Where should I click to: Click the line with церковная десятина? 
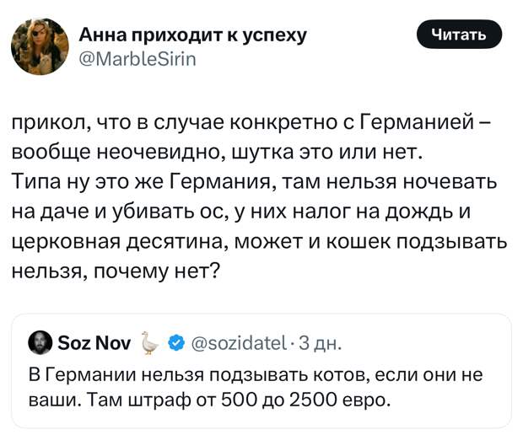point(260,241)
